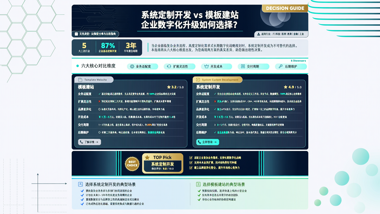Image resolution: width=380 pixels, height=214 pixels.
Task: Click the BEST CHOICE gold seal
Action: [x=132, y=164]
